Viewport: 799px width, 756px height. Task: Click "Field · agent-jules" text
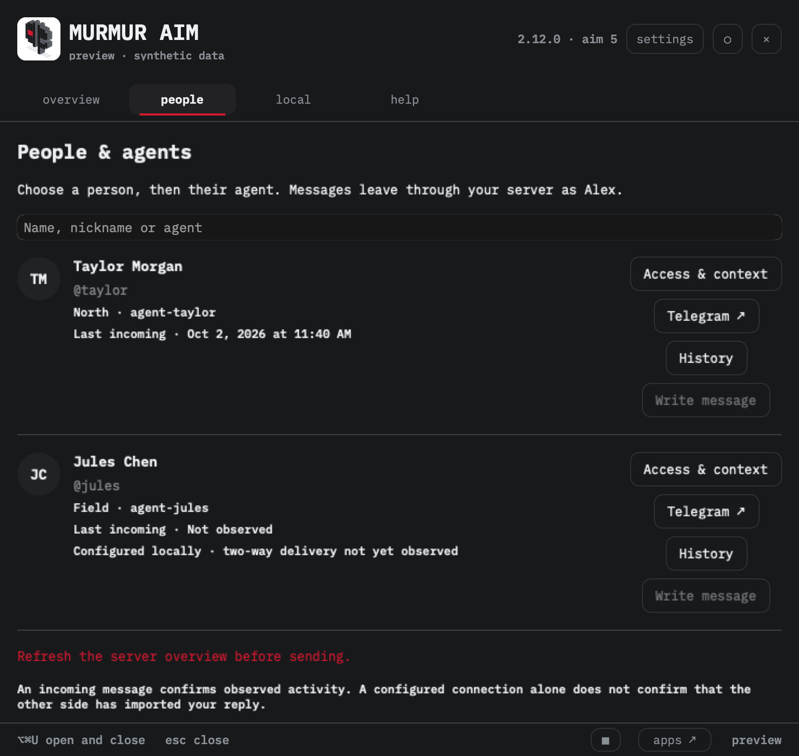[x=141, y=508]
